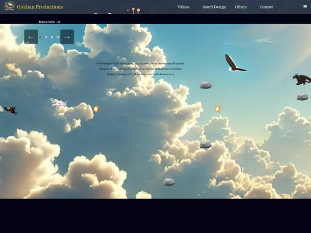Click the white drone sprite
Image resolution: width=311 pixels, height=233 pixels.
(59, 104)
